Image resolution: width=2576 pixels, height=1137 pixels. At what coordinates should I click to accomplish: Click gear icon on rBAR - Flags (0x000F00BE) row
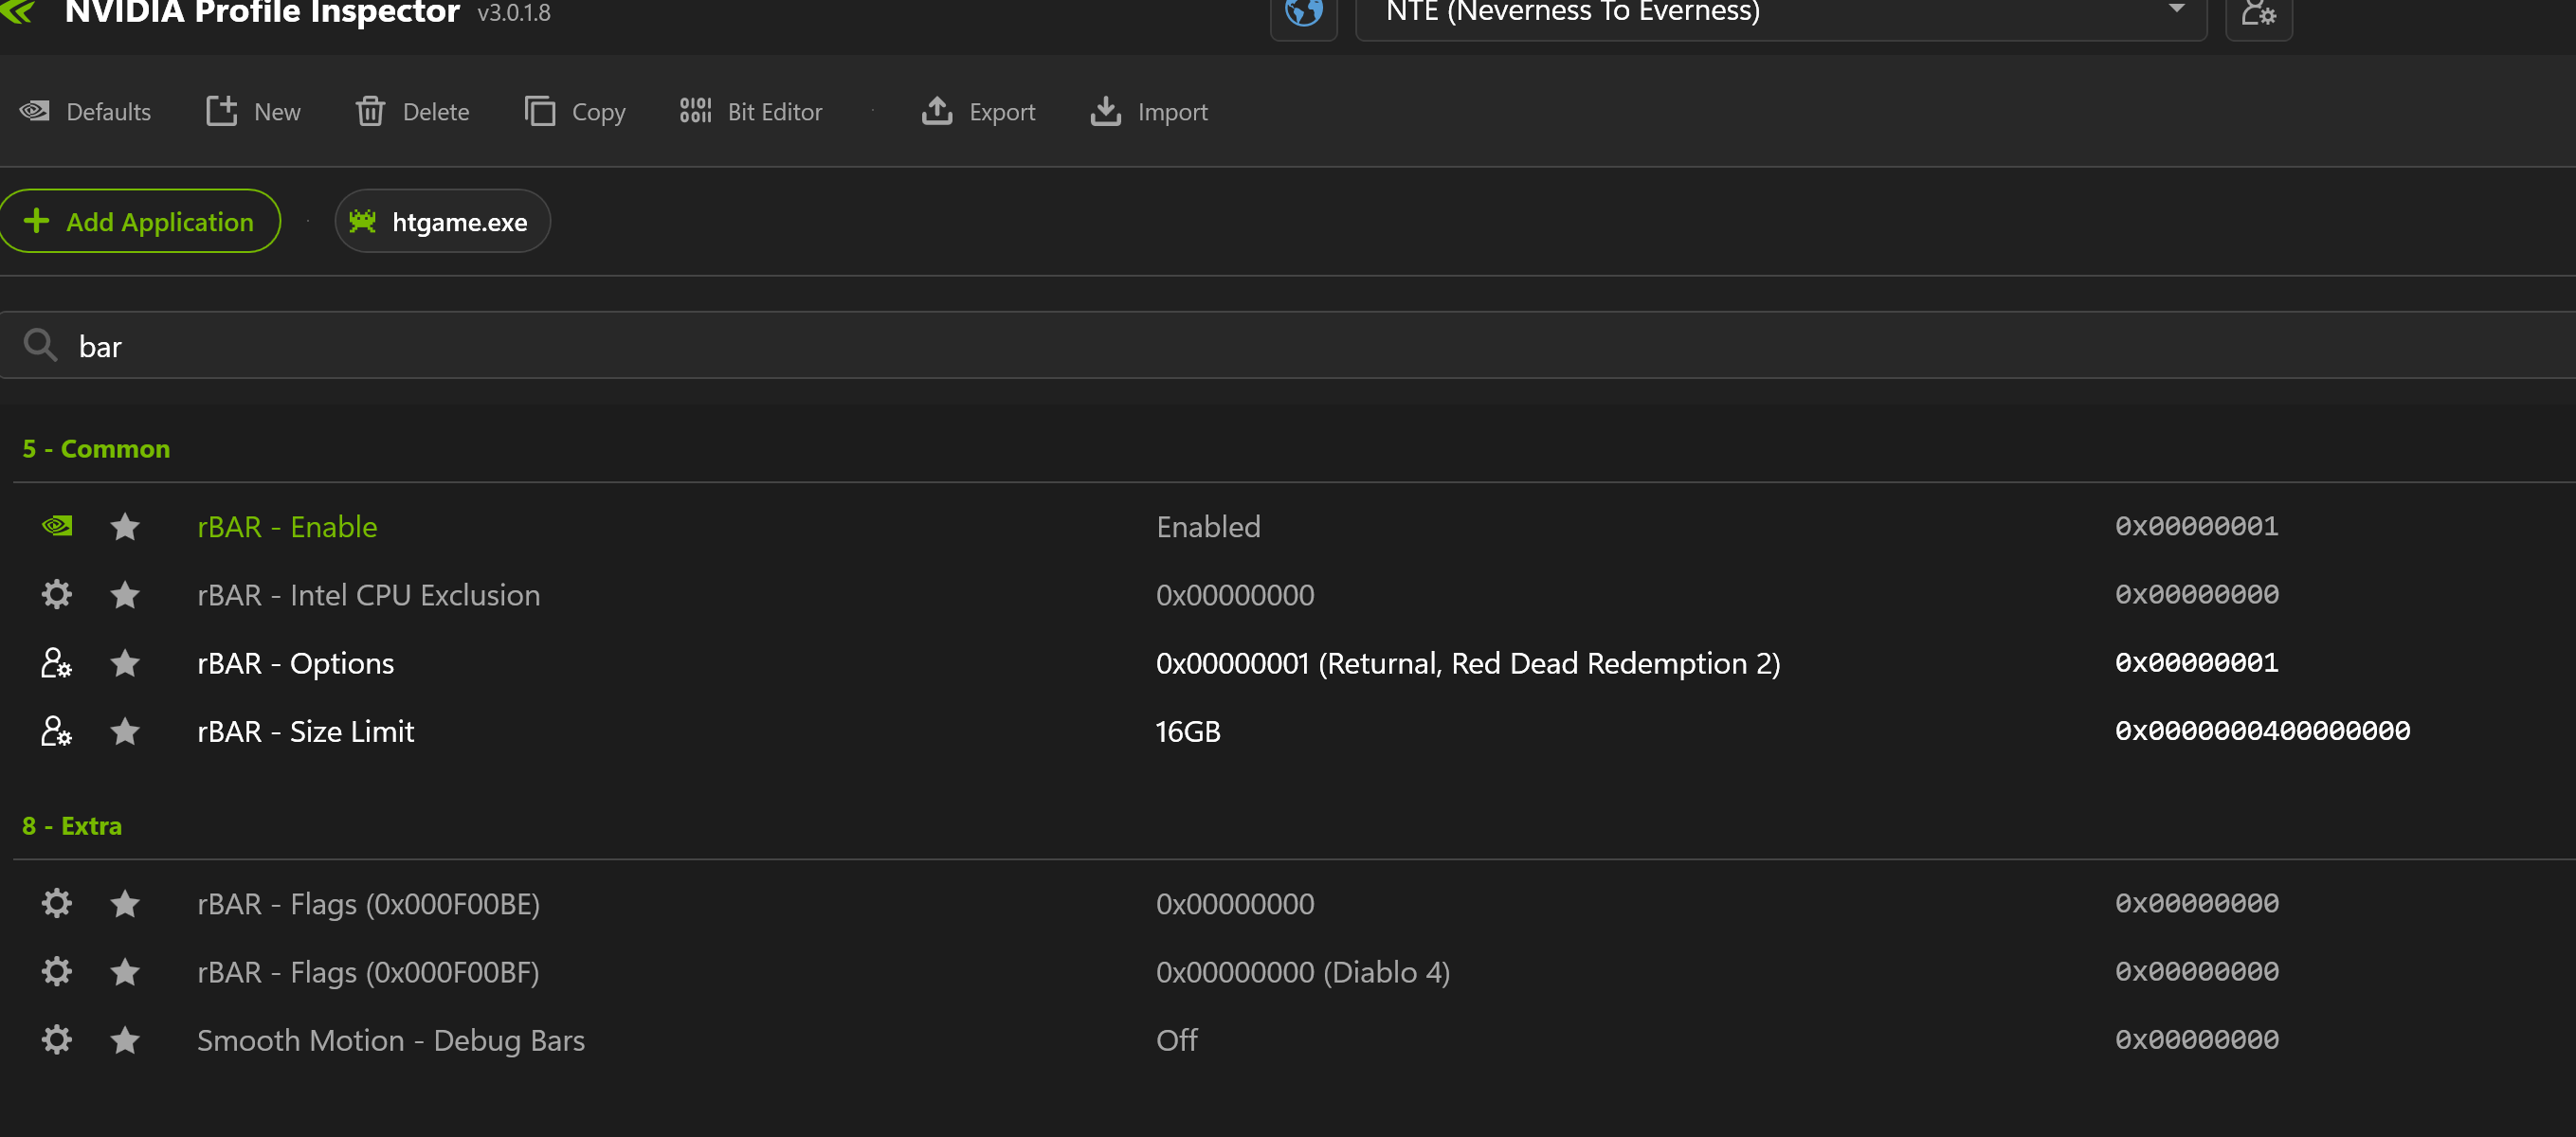[57, 904]
